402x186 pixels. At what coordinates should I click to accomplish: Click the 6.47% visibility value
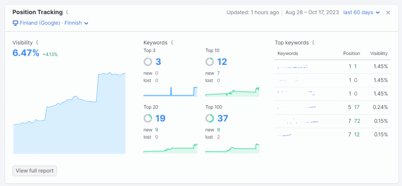26,53
